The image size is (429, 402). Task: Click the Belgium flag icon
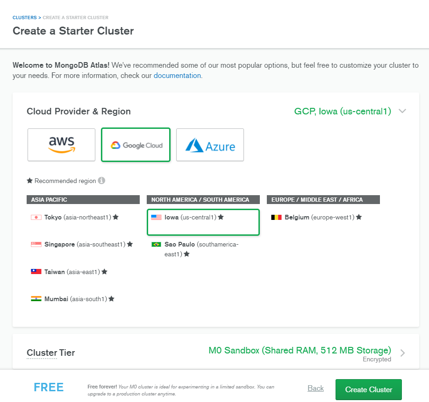[x=276, y=217]
